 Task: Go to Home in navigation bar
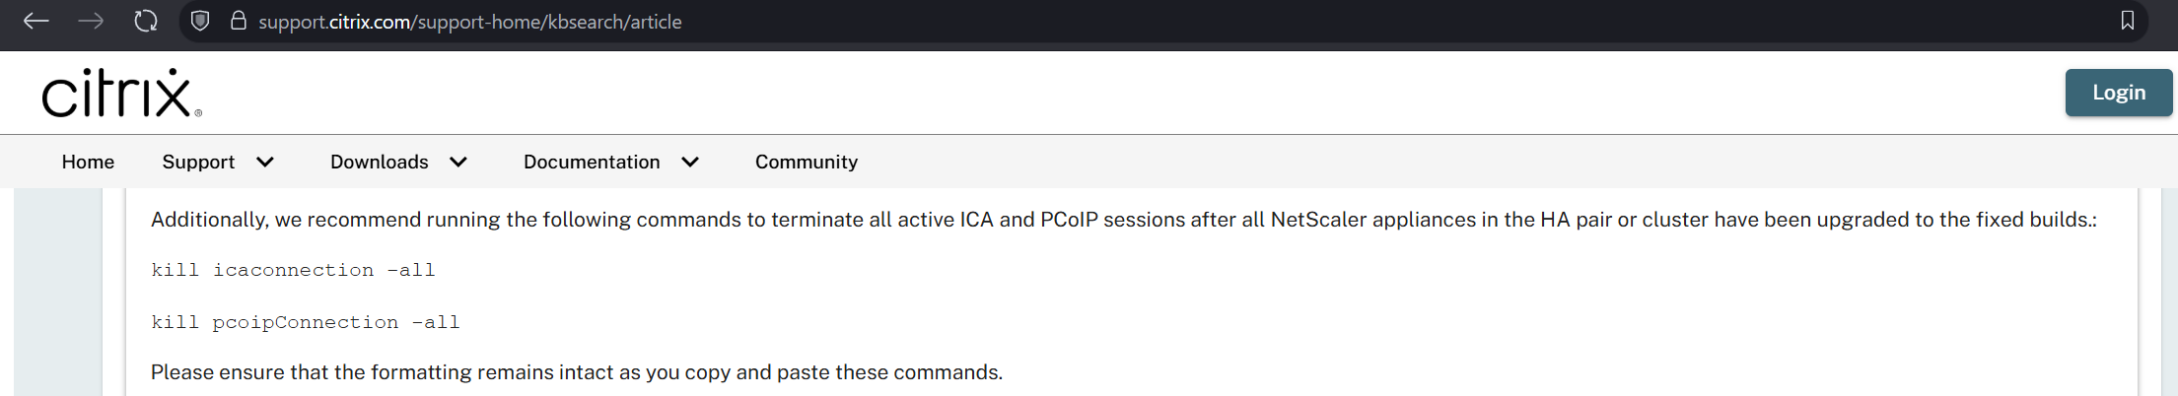pyautogui.click(x=88, y=162)
